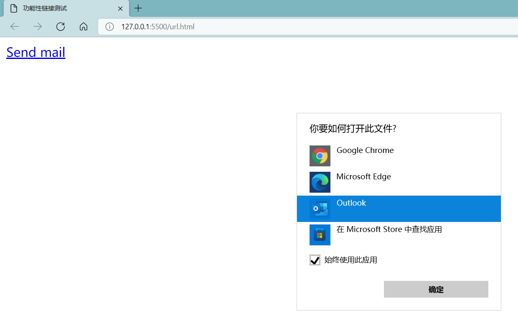
Task: Select Outlook in the app list
Action: [x=399, y=209]
